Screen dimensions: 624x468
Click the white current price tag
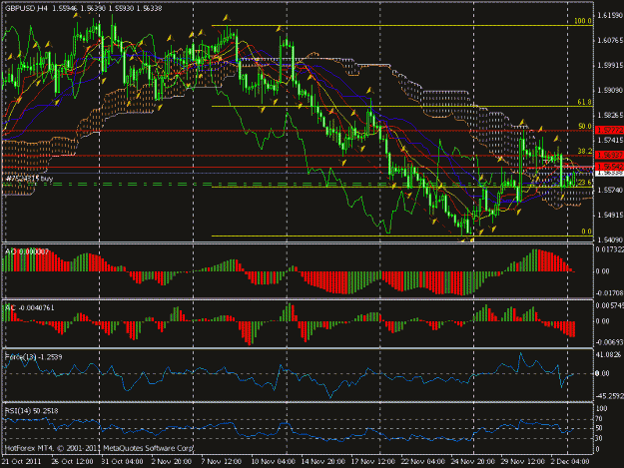pyautogui.click(x=609, y=173)
